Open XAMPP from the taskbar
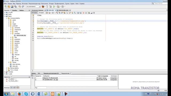This screenshot has height=96, width=171. 53,94
